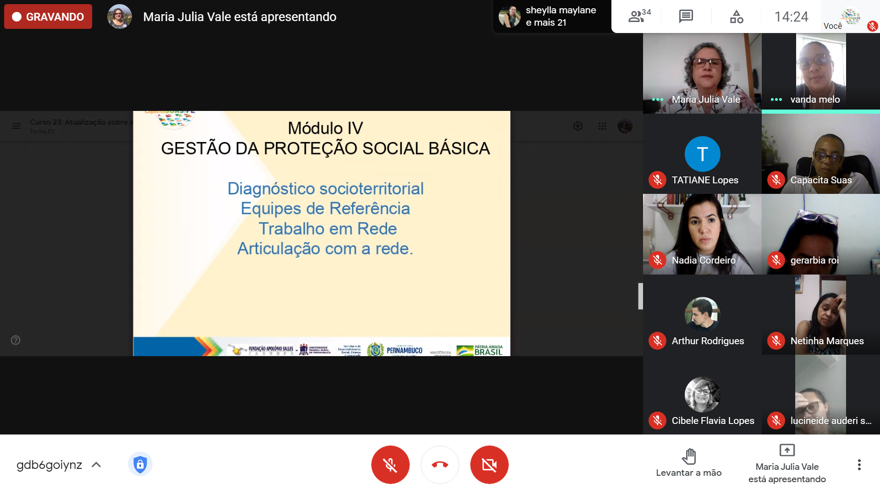
Task: Open the three-dot more options menu
Action: (x=859, y=465)
